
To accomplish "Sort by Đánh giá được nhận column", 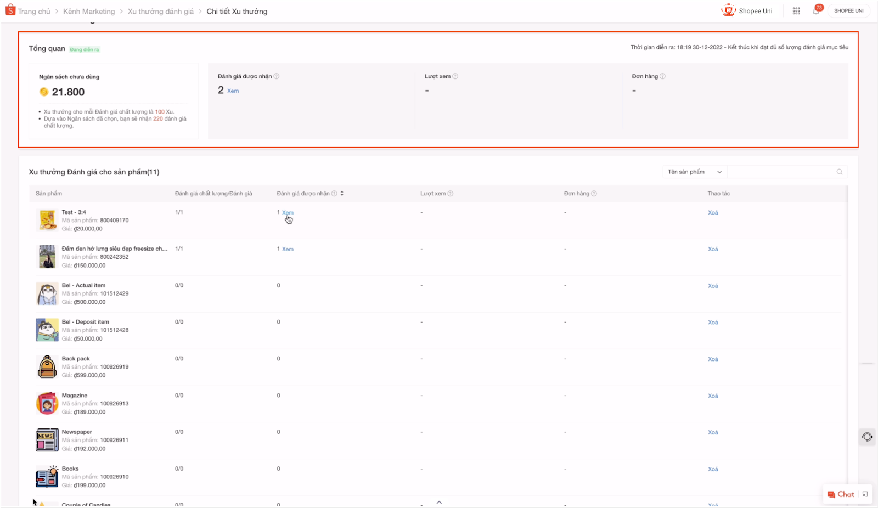I will coord(342,193).
